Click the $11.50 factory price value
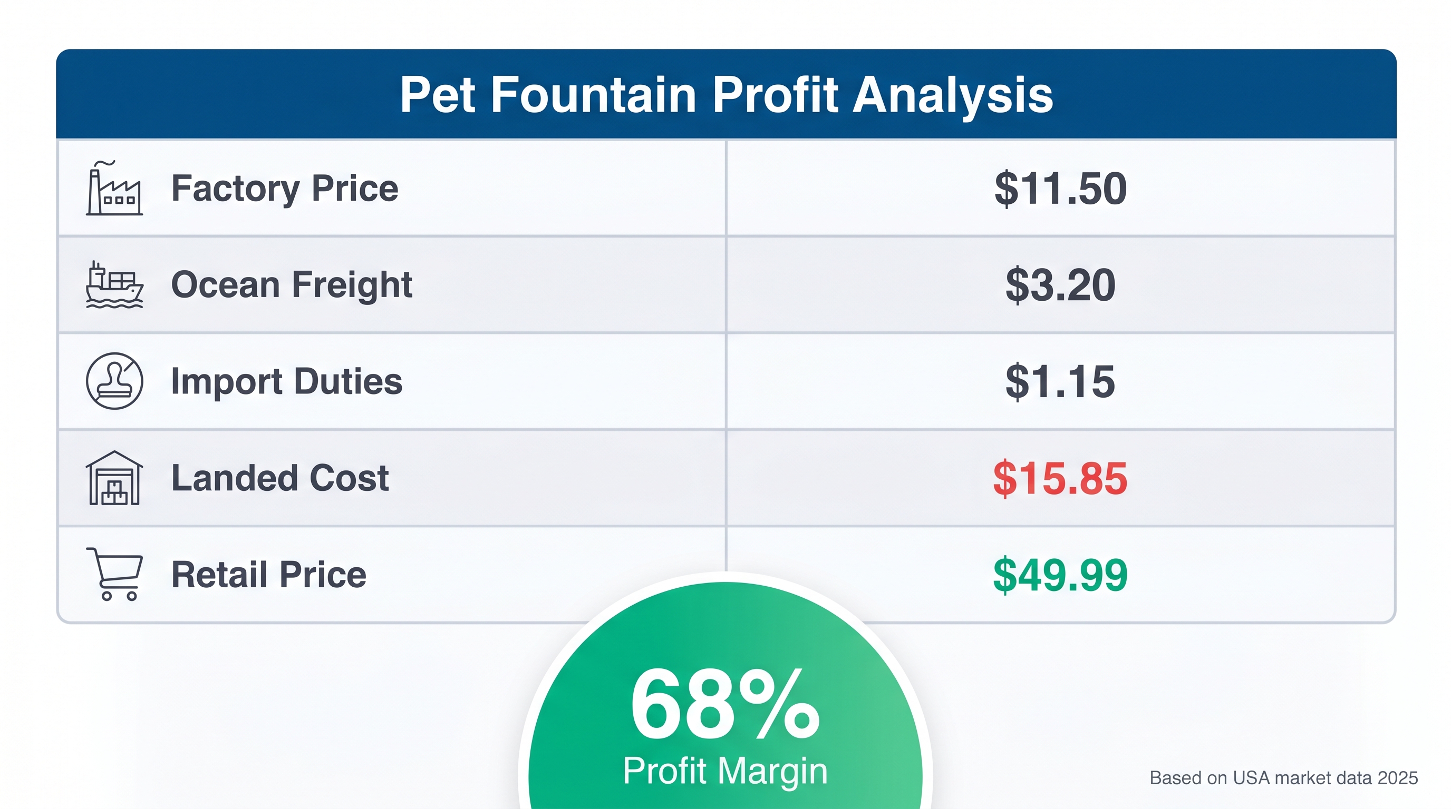The width and height of the screenshot is (1451, 809). coord(1060,189)
